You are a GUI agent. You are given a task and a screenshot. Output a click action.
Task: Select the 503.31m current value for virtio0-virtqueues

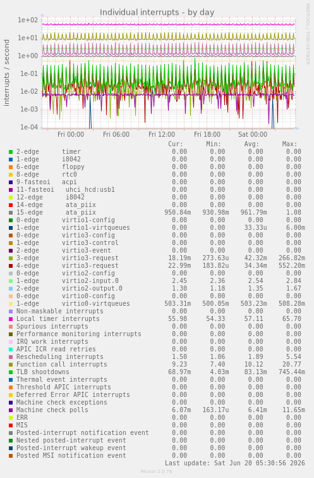click(178, 304)
